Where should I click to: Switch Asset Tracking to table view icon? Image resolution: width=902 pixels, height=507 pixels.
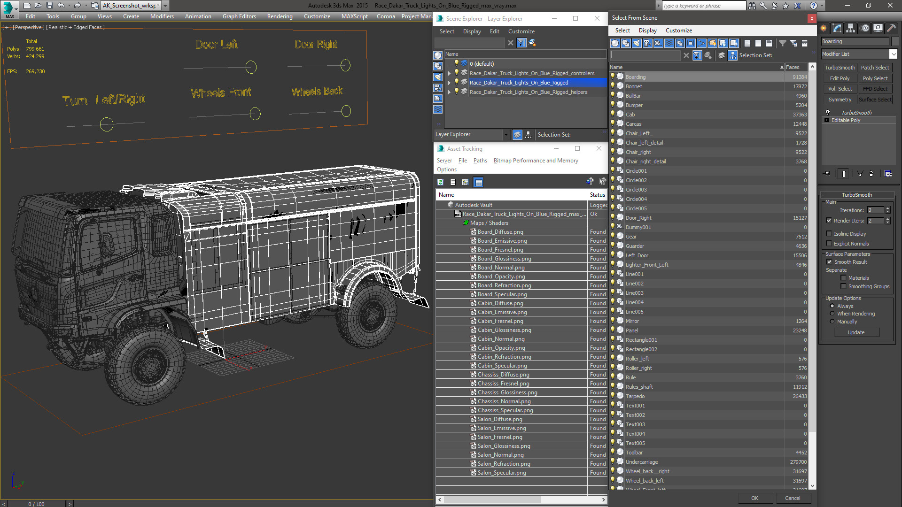(479, 182)
